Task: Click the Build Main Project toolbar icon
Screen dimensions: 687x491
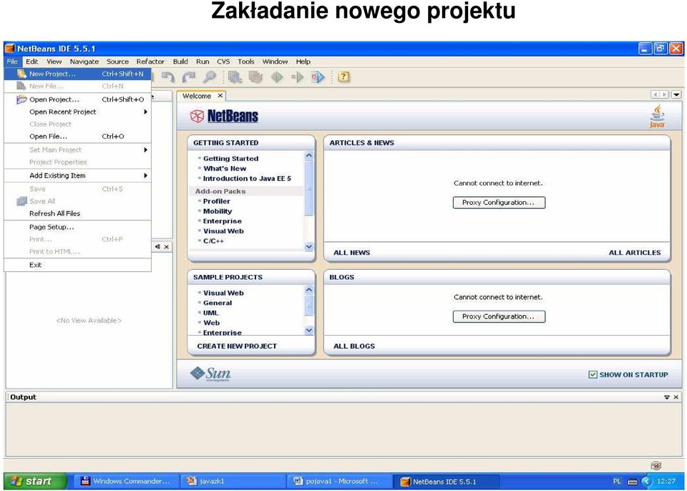Action: tap(235, 77)
